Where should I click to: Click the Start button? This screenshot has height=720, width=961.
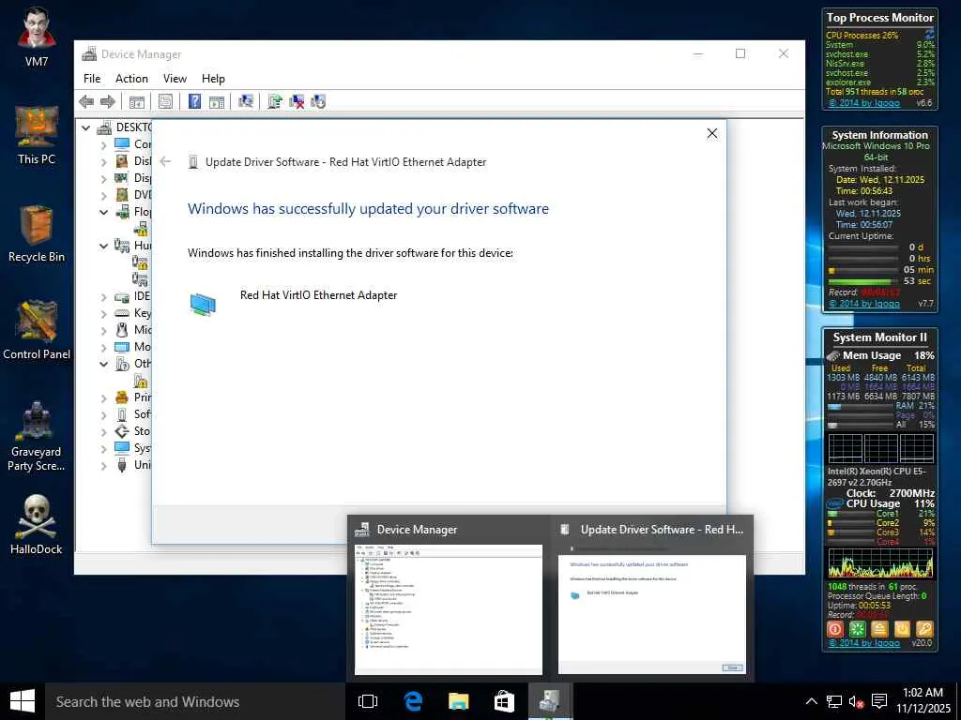[23, 701]
